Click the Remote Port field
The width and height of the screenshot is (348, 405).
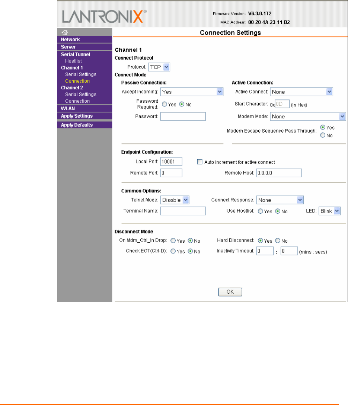(x=171, y=173)
